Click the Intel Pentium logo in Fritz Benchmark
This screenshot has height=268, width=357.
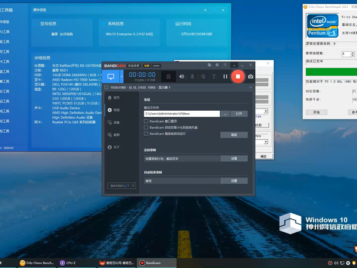pyautogui.click(x=322, y=25)
